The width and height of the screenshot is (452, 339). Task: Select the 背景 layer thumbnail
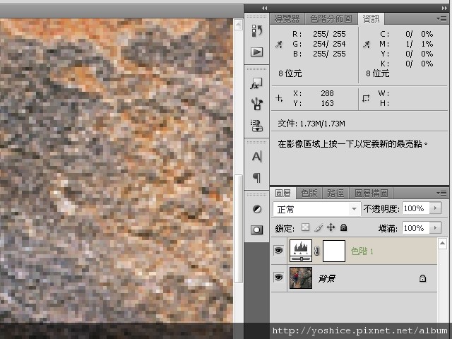(301, 278)
